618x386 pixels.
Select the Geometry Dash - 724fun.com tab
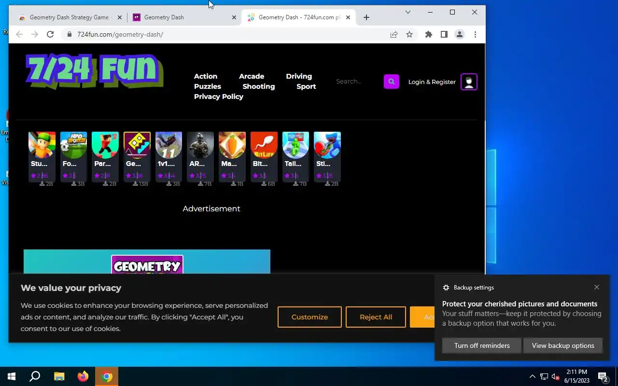pos(299,17)
